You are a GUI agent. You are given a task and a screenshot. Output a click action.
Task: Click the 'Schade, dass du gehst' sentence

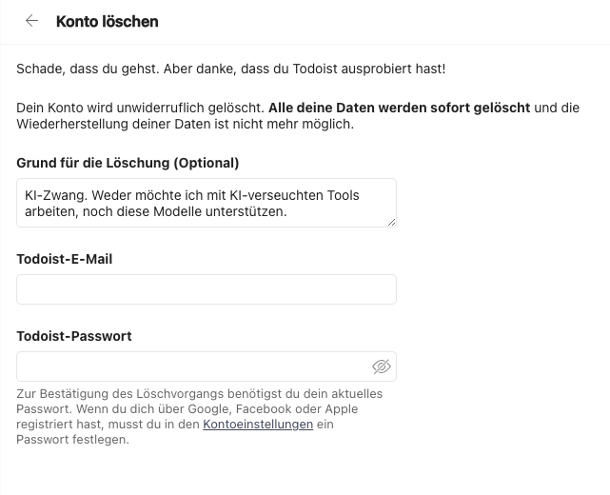tap(88, 69)
